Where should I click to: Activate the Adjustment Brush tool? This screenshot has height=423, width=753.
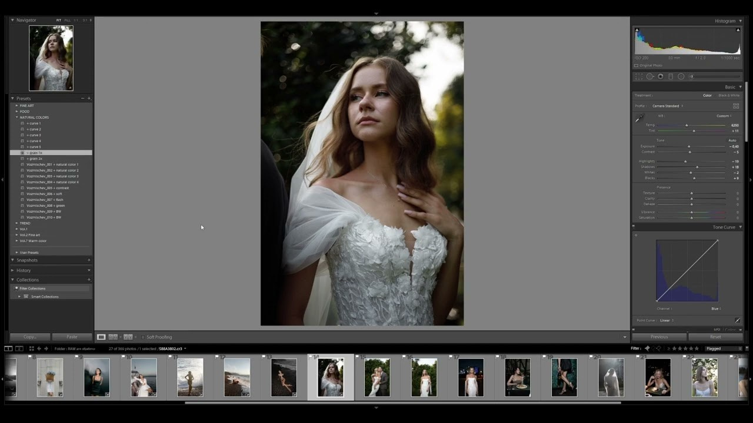click(x=691, y=76)
